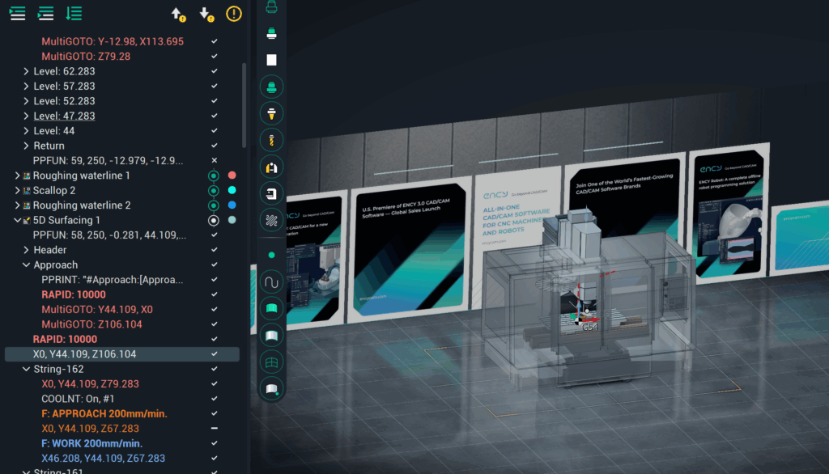Click the tree panel vertical scrollbar
The image size is (829, 474).
point(244,105)
